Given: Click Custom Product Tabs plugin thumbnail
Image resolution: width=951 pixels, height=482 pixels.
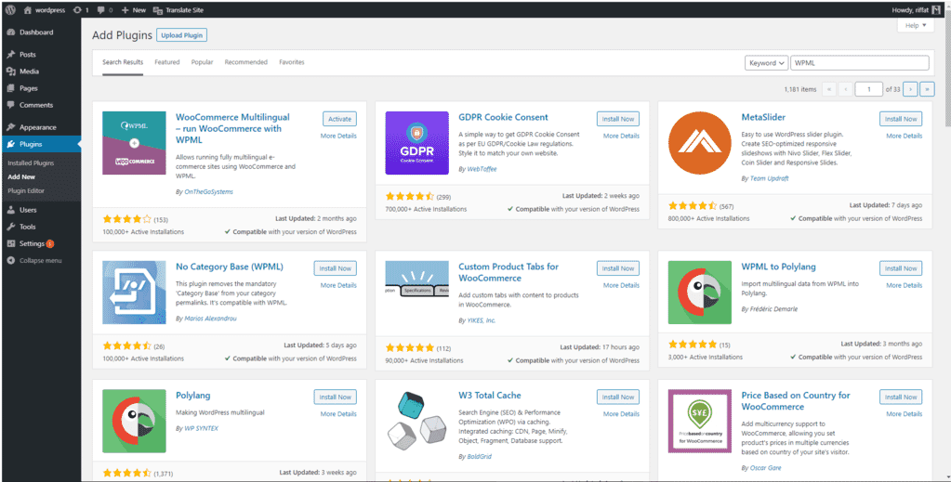Looking at the screenshot, I should [x=417, y=293].
